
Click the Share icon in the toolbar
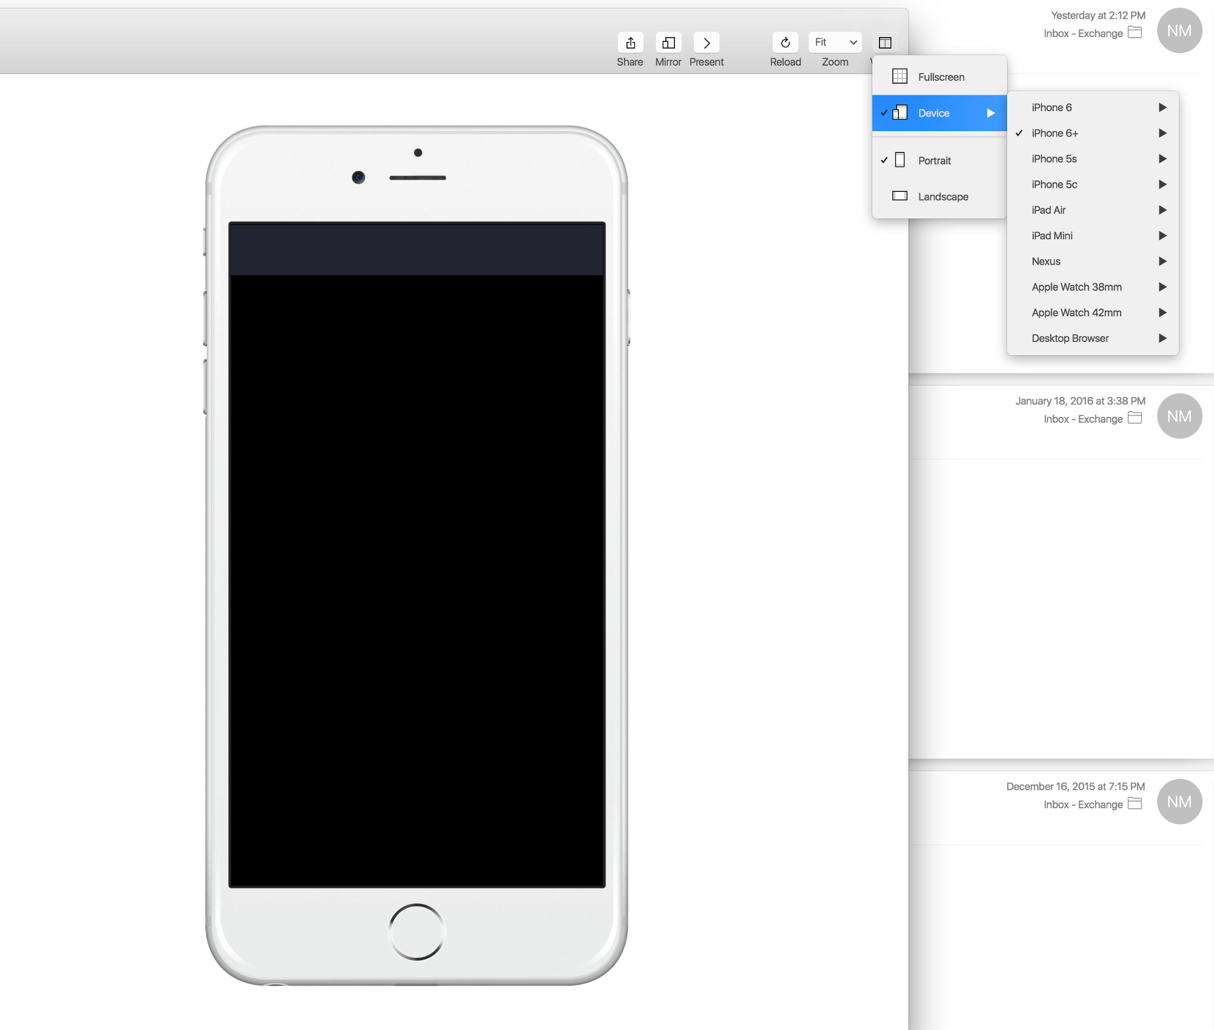629,43
